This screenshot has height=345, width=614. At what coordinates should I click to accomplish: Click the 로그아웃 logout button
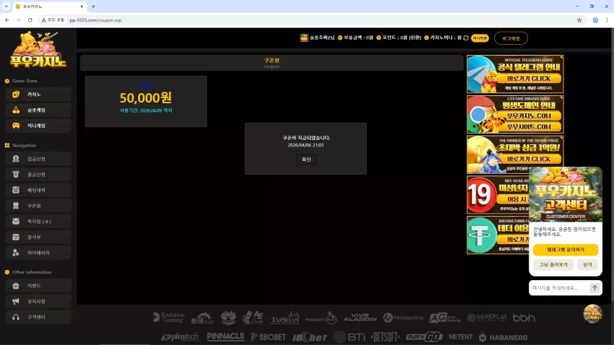click(x=511, y=38)
